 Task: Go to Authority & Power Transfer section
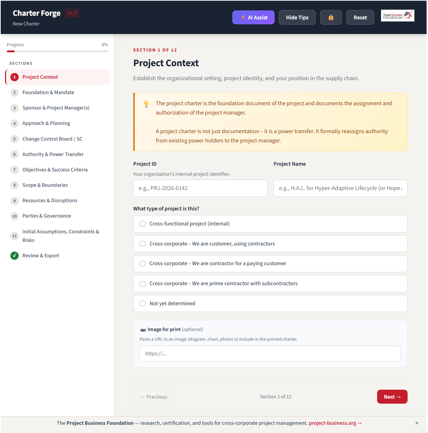pyautogui.click(x=53, y=154)
